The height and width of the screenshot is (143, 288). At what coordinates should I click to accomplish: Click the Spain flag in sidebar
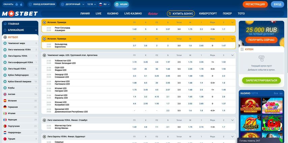click(5, 101)
